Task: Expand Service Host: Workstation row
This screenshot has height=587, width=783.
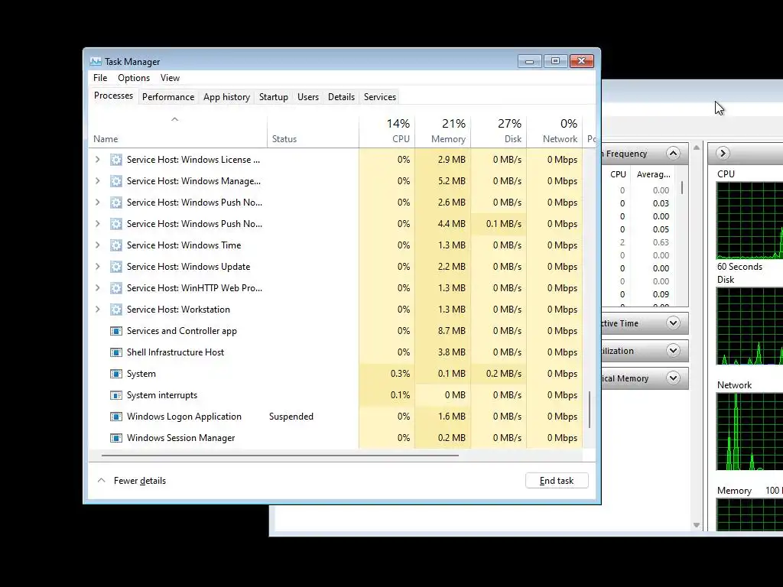Action: pos(98,310)
